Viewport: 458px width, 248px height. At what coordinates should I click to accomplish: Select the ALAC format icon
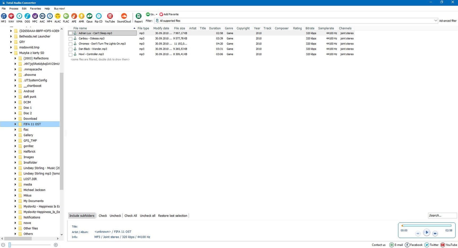(58, 16)
